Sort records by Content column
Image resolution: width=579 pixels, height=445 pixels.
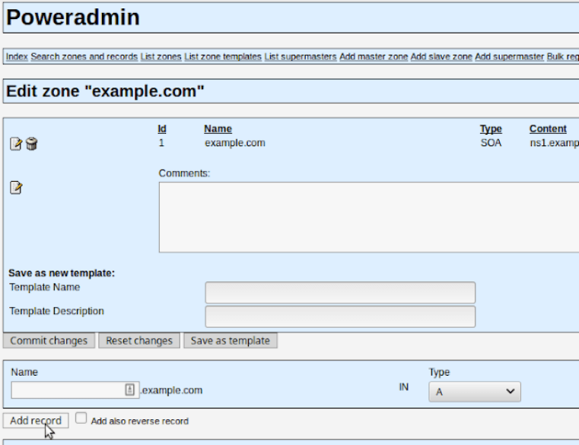pyautogui.click(x=548, y=129)
